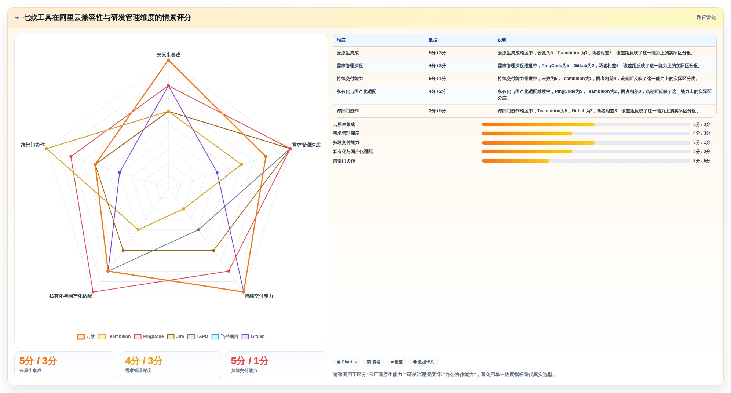Click the footnote text about 云厂商原生能力
The height and width of the screenshot is (393, 731).
pyautogui.click(x=445, y=375)
